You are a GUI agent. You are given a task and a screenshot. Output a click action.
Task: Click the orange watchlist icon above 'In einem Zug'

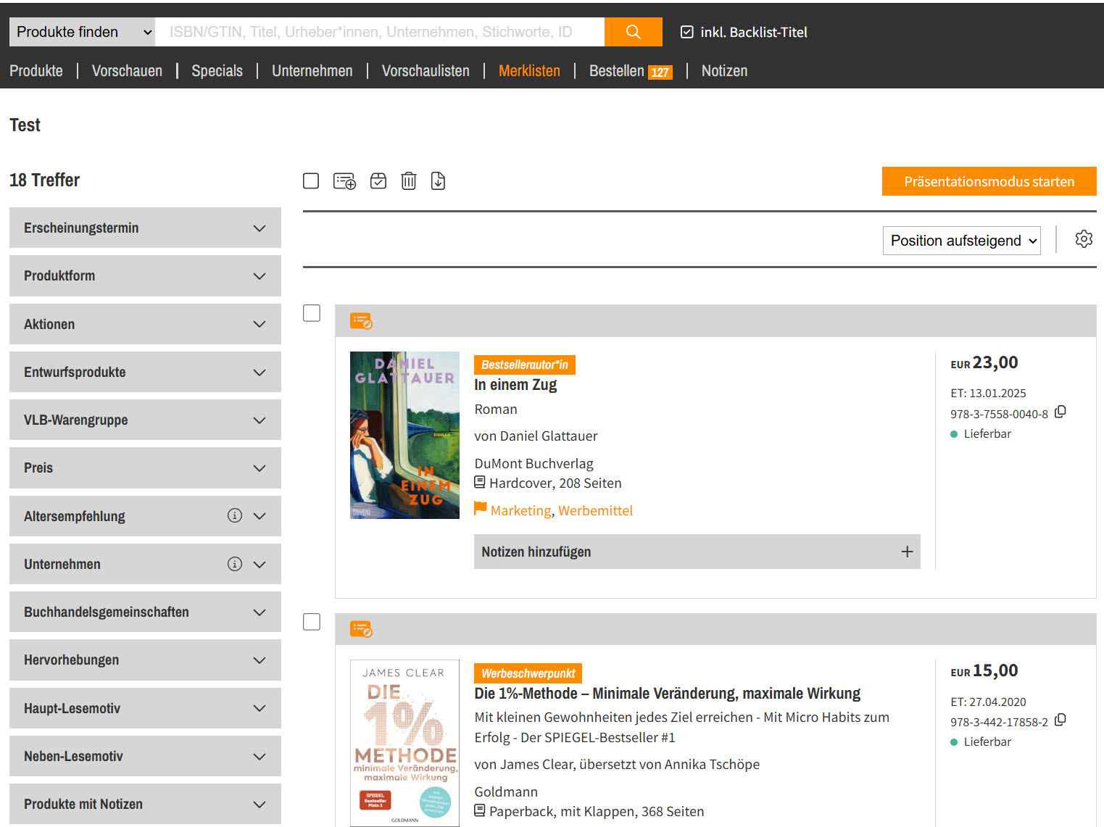(x=361, y=320)
